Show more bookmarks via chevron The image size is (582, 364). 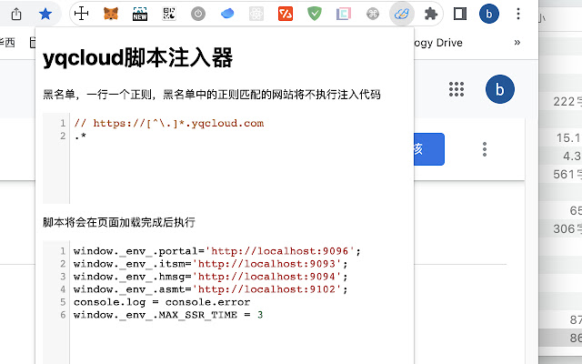[517, 43]
